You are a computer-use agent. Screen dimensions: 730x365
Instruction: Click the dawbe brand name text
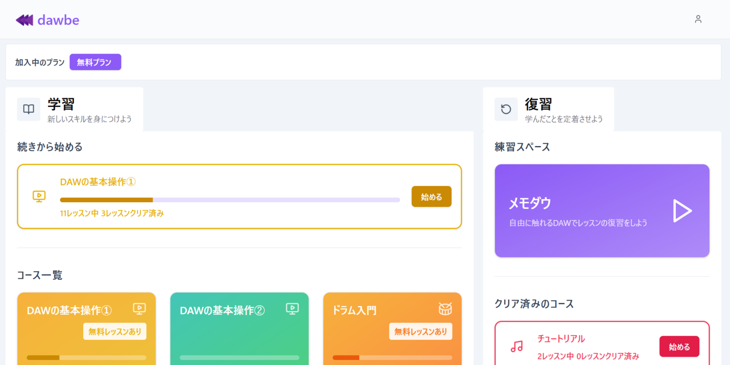point(58,20)
